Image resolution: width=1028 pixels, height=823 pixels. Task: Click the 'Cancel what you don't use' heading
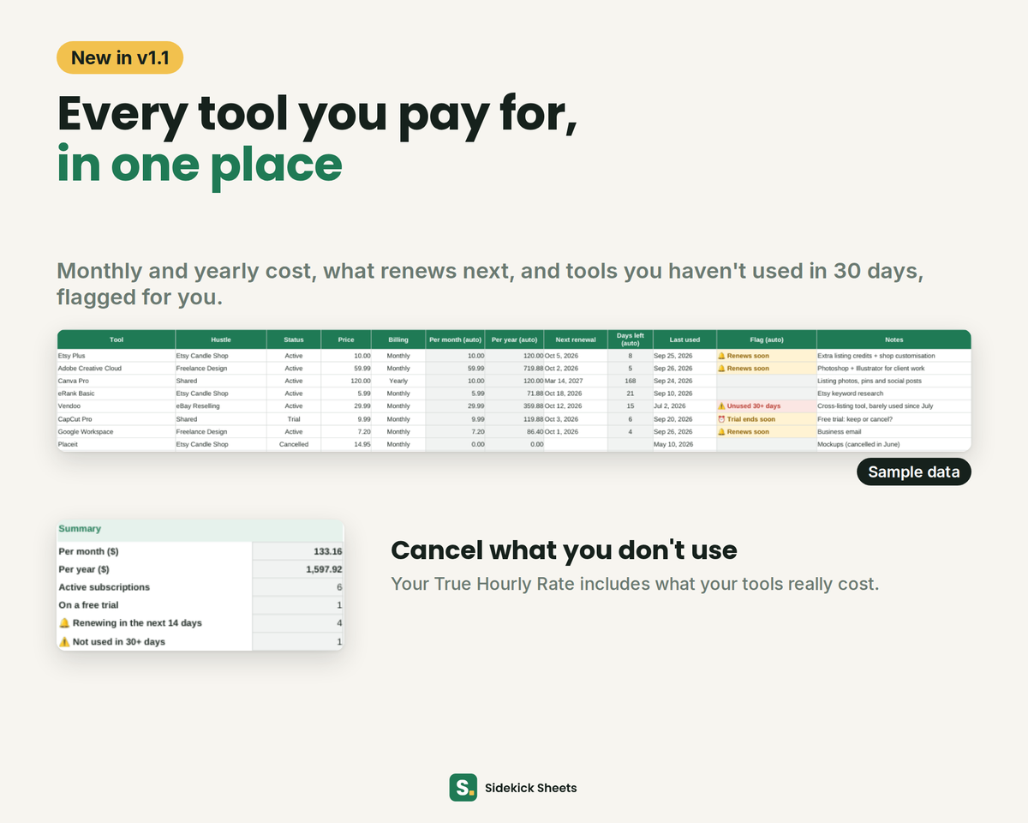[x=564, y=550]
